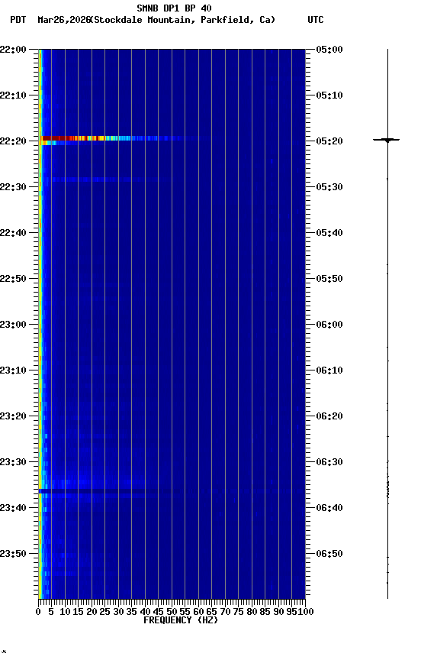The height and width of the screenshot is (660, 421).
Task: Click the '0' frequency axis label
Action: pyautogui.click(x=39, y=612)
